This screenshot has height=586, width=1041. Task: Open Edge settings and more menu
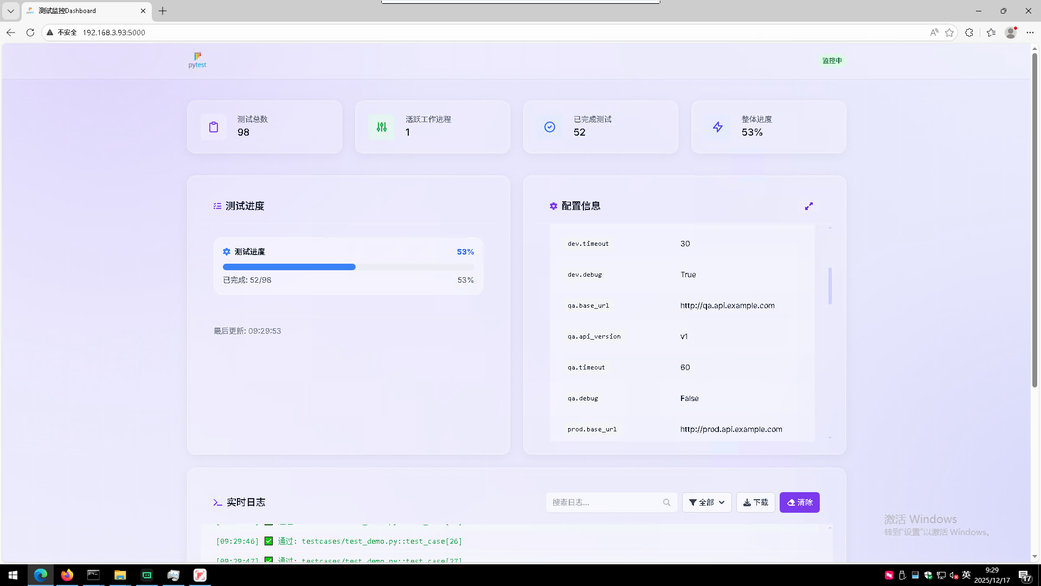(1030, 33)
